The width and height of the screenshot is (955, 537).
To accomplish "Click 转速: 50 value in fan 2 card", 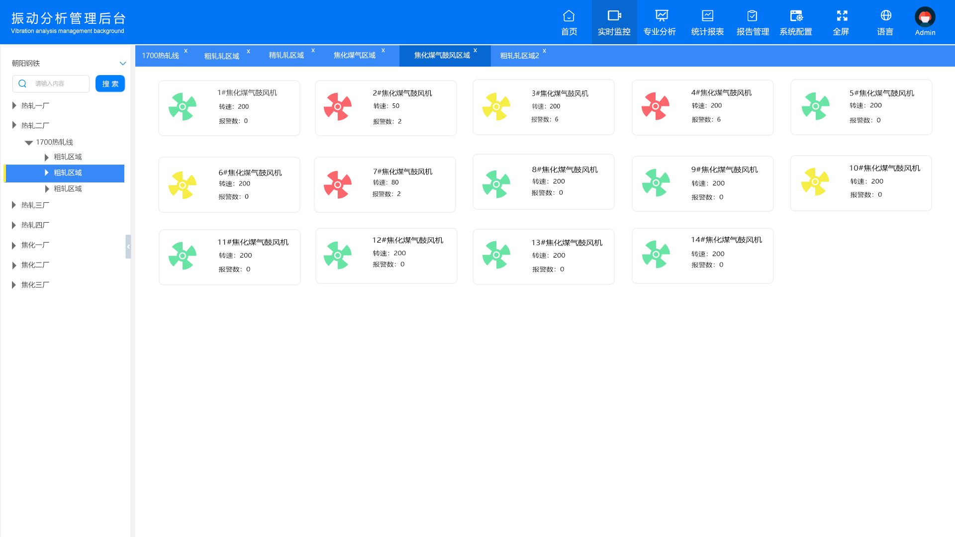I will pos(386,106).
